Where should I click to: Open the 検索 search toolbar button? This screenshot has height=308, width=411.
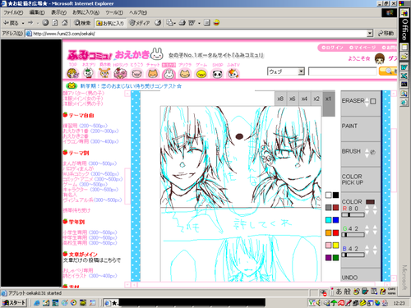(x=82, y=23)
